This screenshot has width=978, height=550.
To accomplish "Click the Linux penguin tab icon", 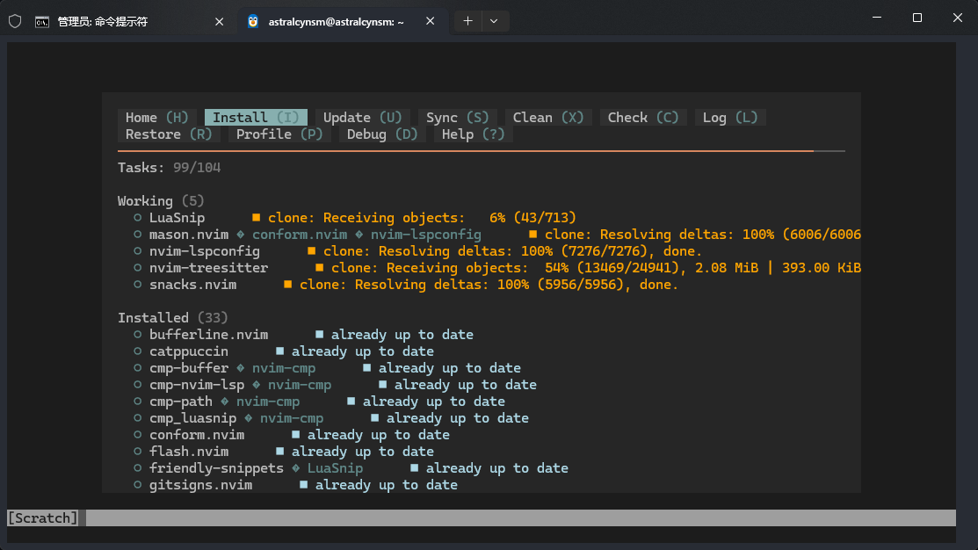I will click(x=253, y=21).
